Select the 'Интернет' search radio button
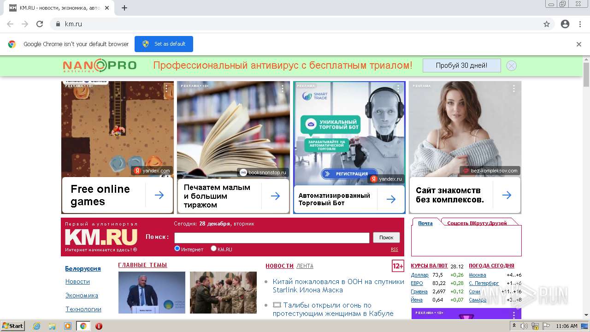590x332 pixels. coord(177,249)
